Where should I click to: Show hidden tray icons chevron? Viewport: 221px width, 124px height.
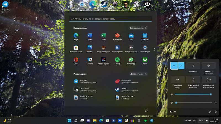tap(186, 120)
